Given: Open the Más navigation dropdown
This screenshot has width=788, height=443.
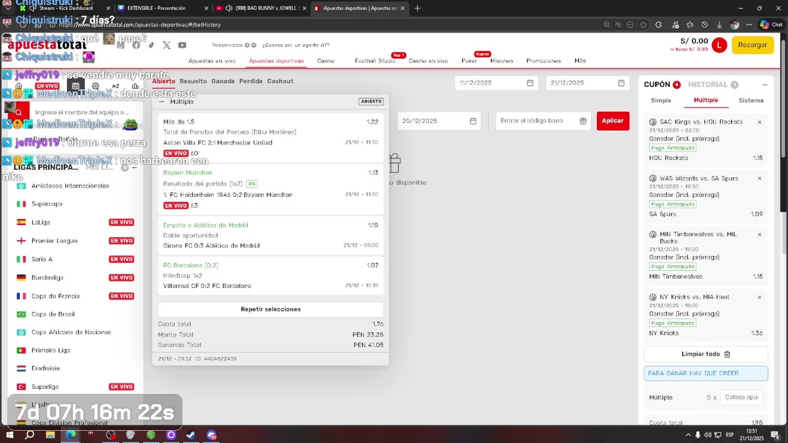Looking at the screenshot, I should (x=580, y=61).
